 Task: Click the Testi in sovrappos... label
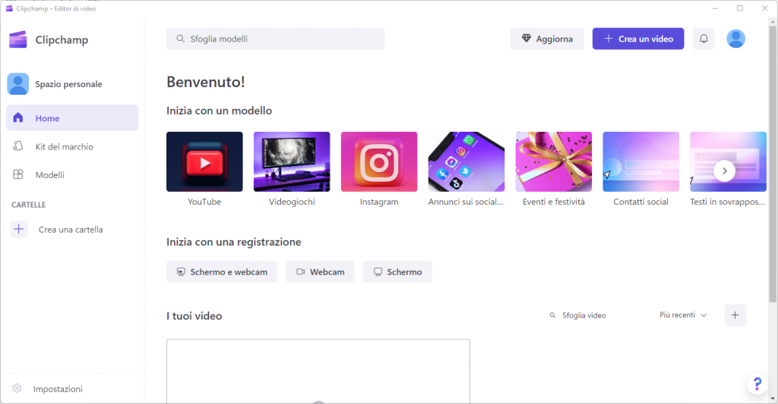coord(727,202)
